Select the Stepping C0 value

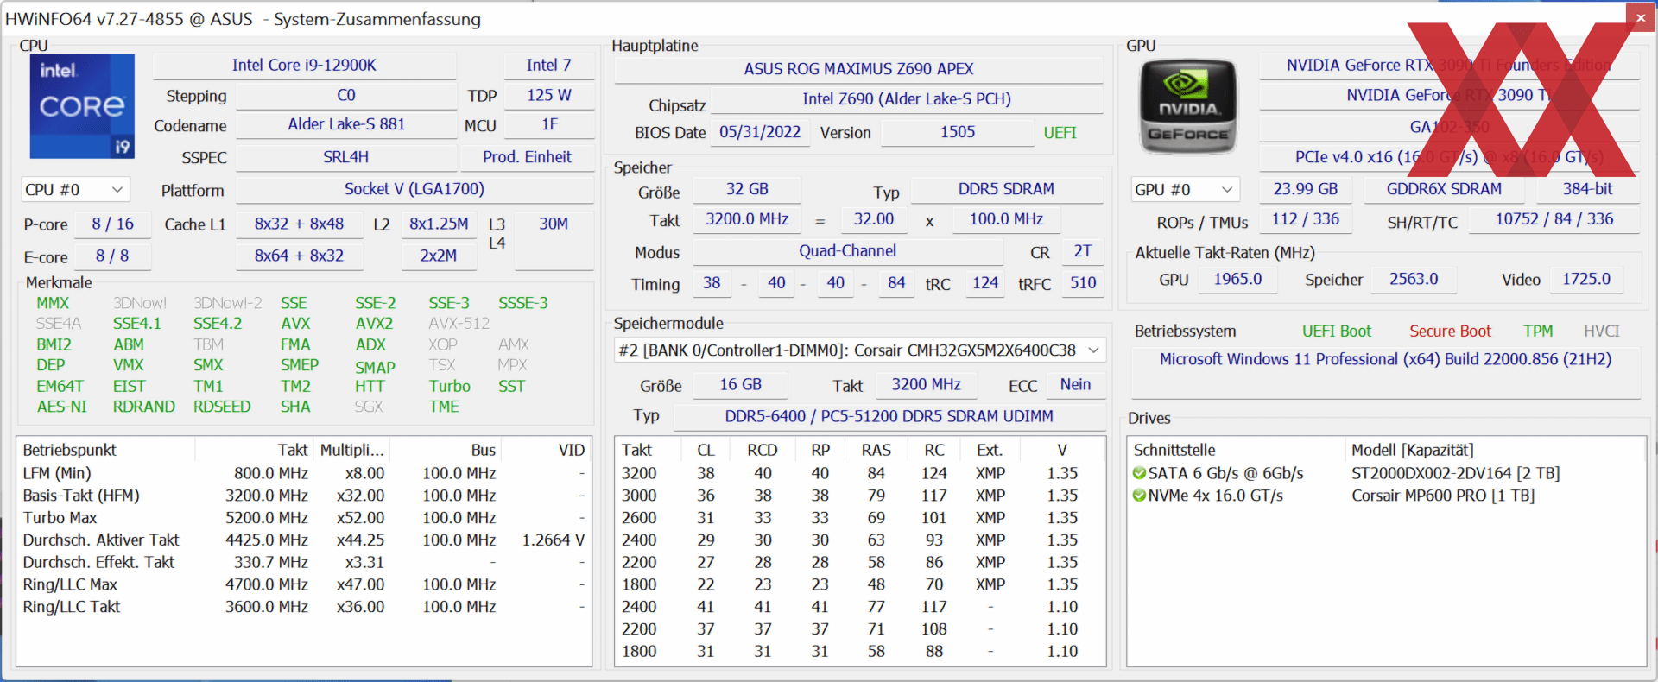[346, 96]
